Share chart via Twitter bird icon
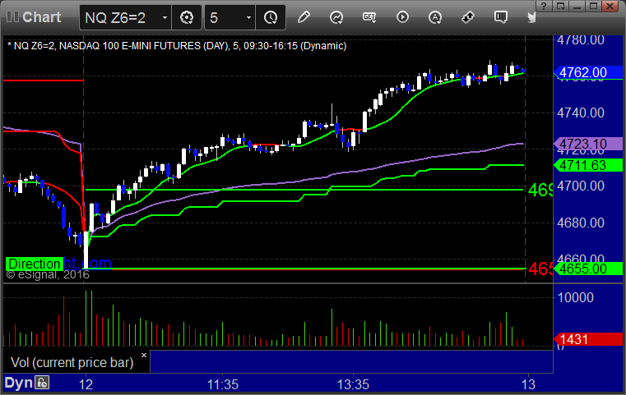The height and width of the screenshot is (395, 626). 531,17
